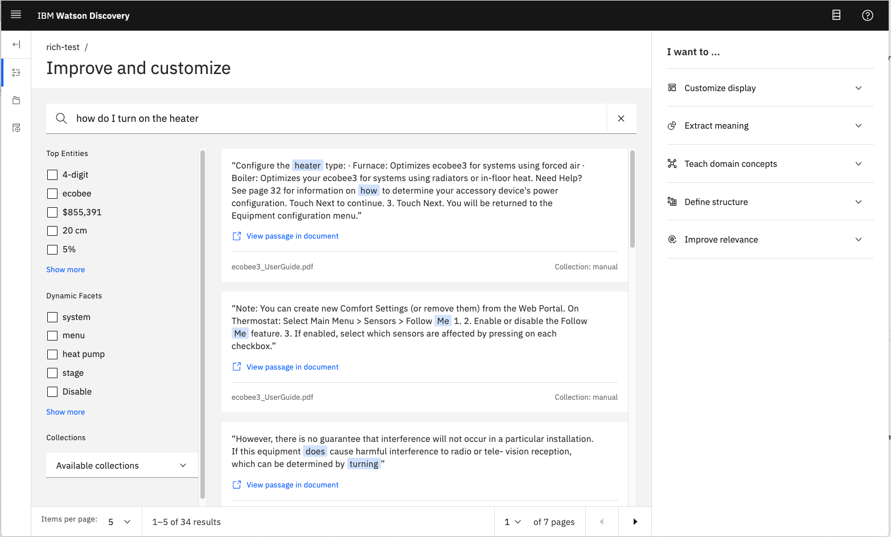Check the heat pump facet checkbox
The image size is (891, 537).
tap(52, 354)
